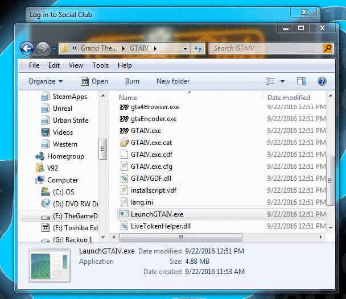This screenshot has height=299, width=346.
Task: Click the GTAIVGDF.dll file icon
Action: tap(124, 178)
